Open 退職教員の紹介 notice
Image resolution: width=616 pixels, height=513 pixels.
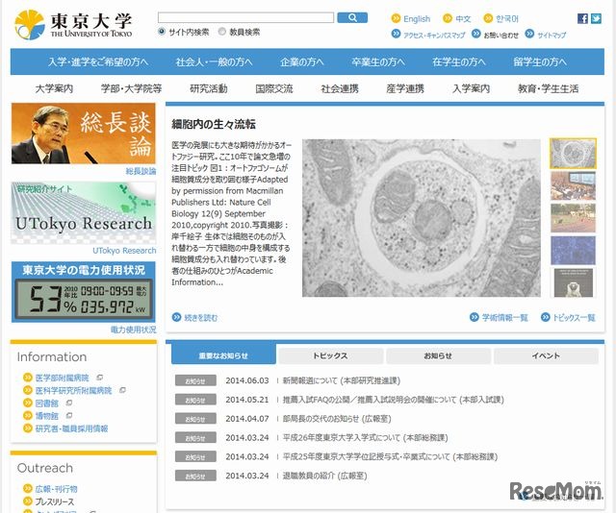(324, 476)
